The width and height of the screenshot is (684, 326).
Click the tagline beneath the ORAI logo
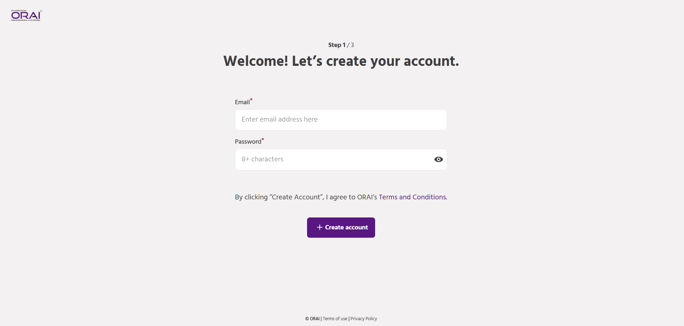click(25, 20)
